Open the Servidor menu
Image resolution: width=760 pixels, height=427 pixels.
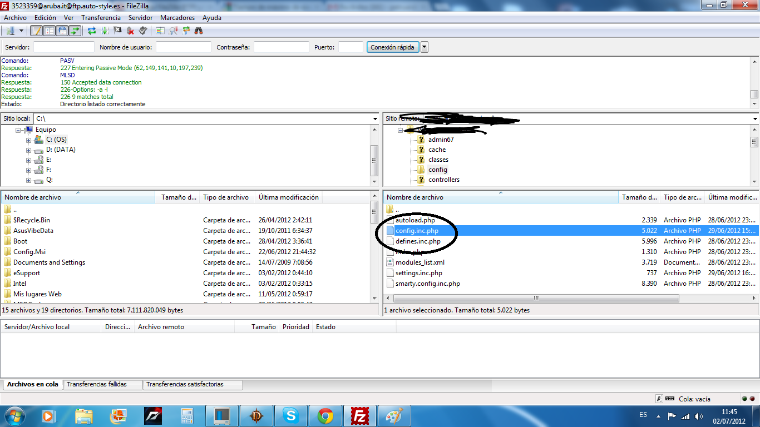140,18
